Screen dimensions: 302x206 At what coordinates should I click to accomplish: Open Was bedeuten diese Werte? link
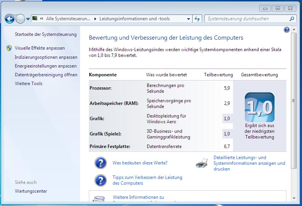tap(140, 163)
